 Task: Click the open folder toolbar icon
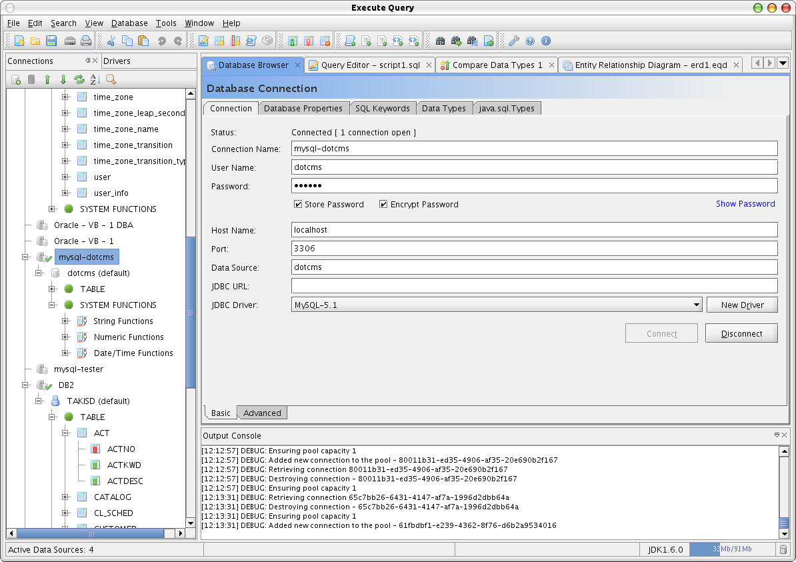pyautogui.click(x=35, y=41)
